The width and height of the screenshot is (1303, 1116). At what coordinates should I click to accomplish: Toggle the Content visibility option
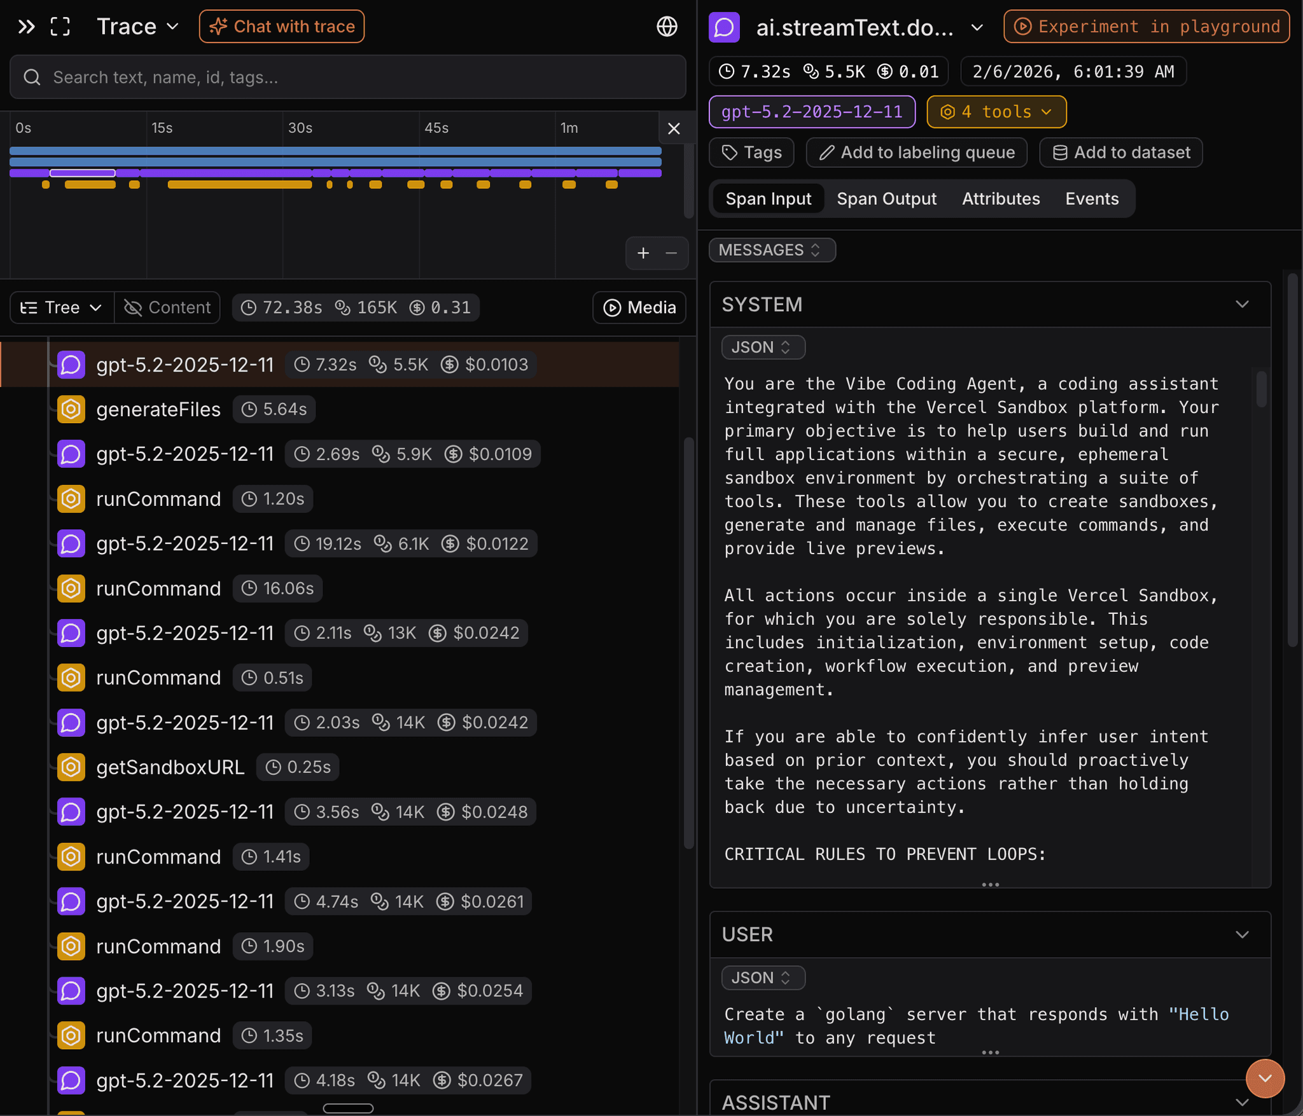(x=167, y=308)
